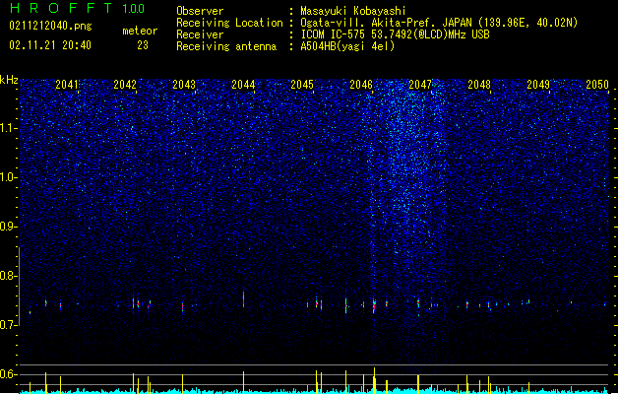Click the 2048 time marker
This screenshot has height=394, width=619.
pyautogui.click(x=479, y=85)
